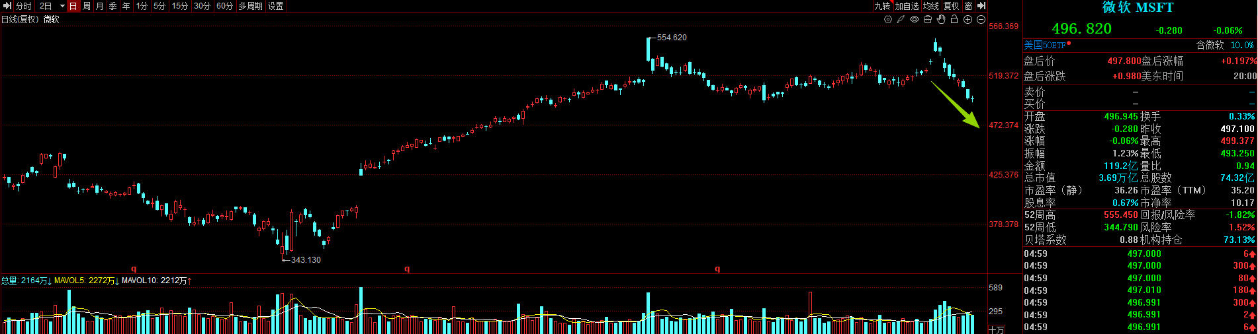
Task: Expand the dropdown arrow next to 2日
Action: tap(62, 6)
